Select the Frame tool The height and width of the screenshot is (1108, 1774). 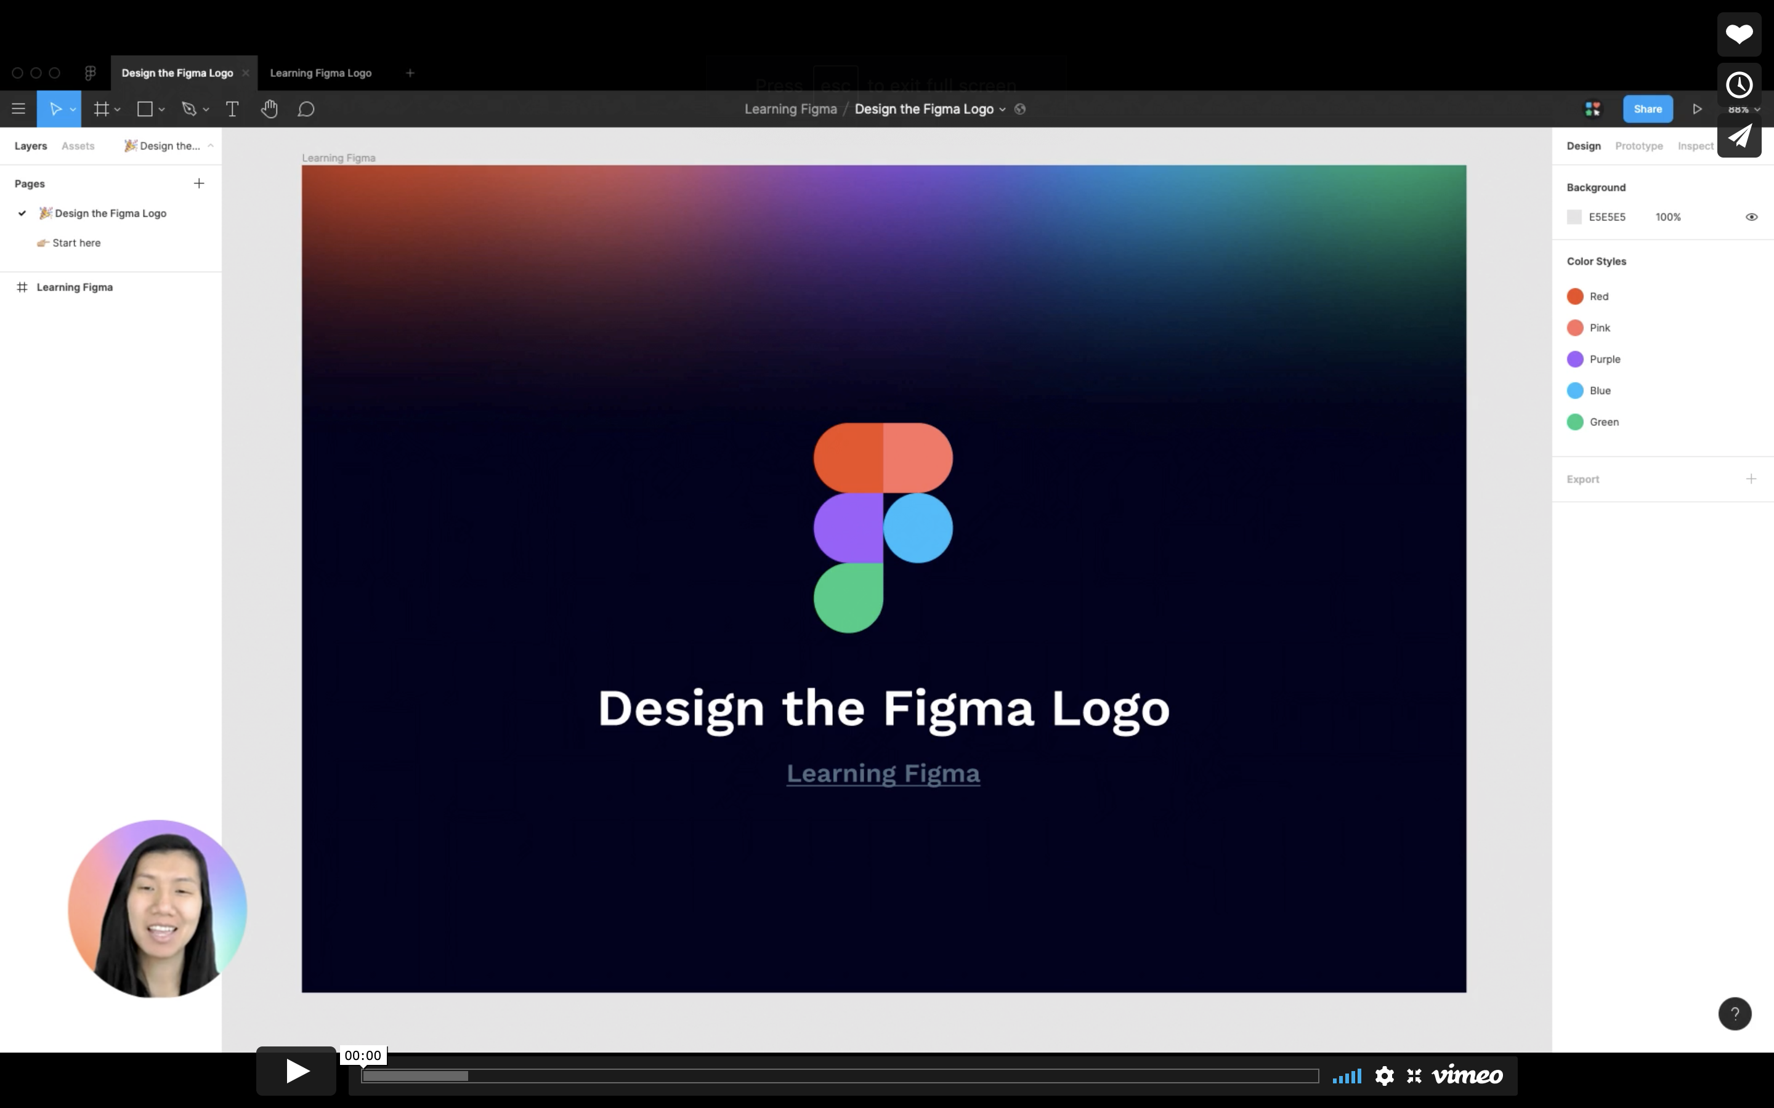102,108
